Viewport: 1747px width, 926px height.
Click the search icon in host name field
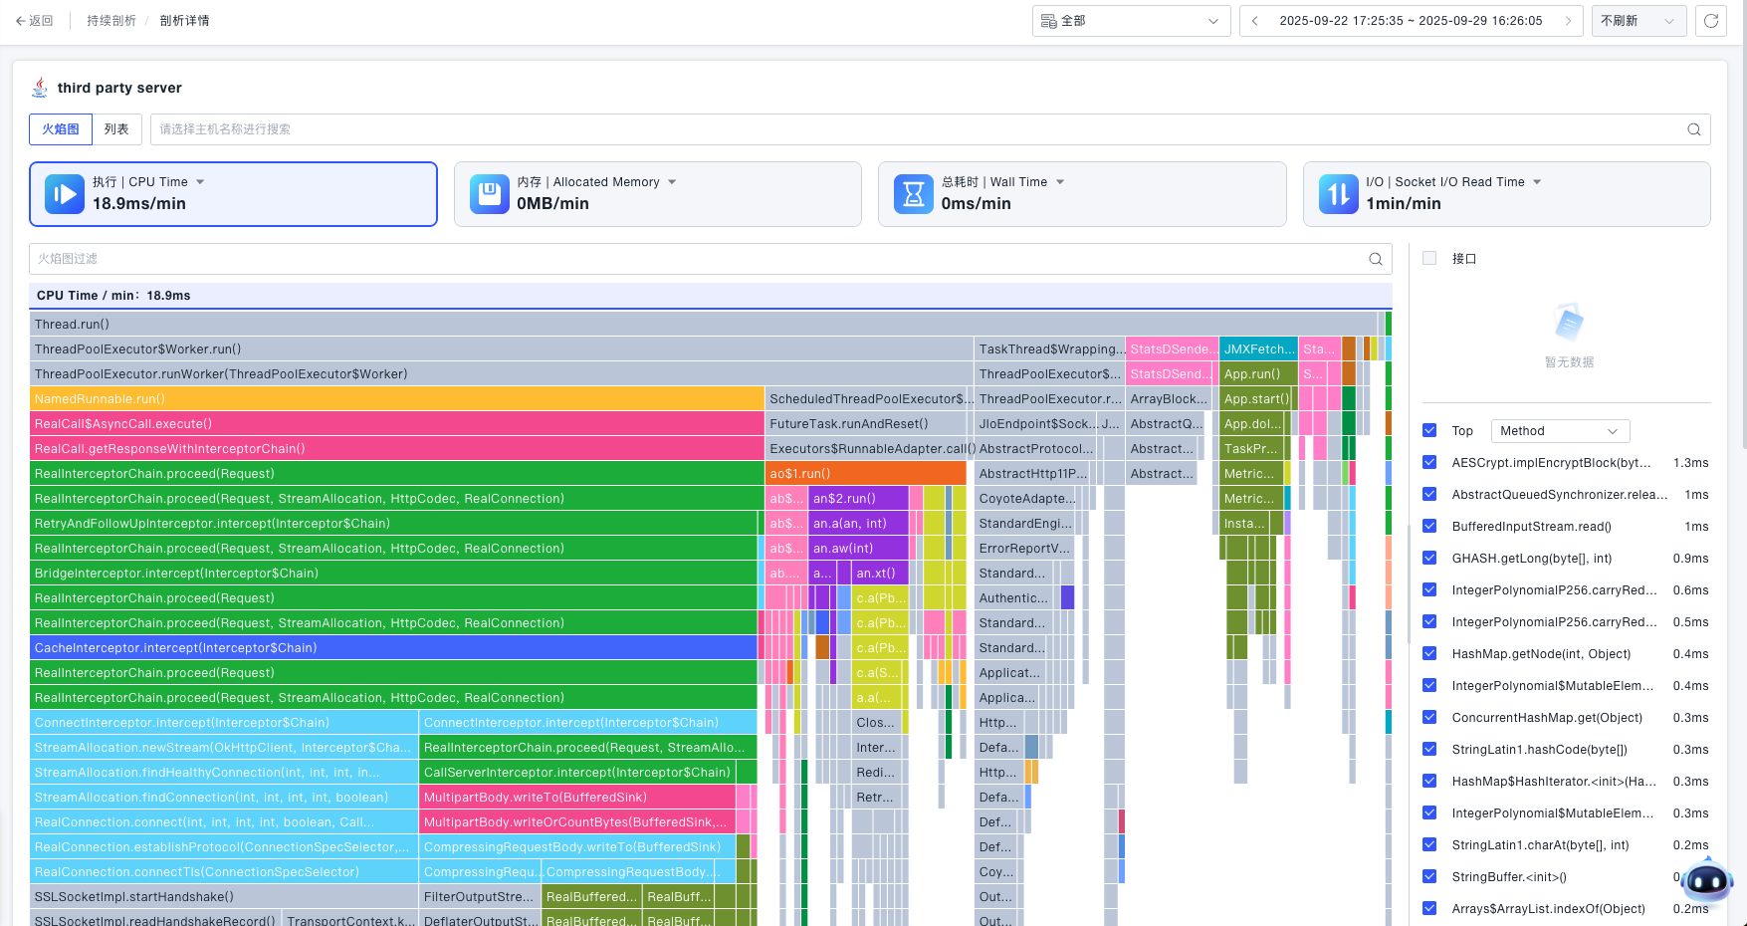1693,129
